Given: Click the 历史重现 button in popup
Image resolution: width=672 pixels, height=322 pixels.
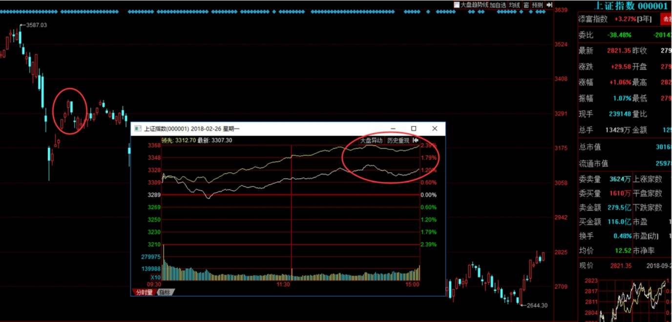Looking at the screenshot, I should click(398, 141).
